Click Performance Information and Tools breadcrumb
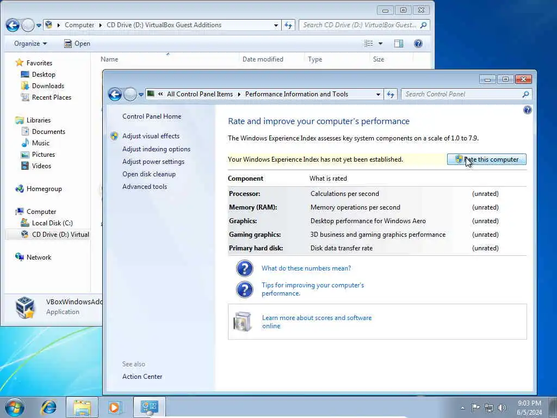The width and height of the screenshot is (557, 418). coord(296,94)
